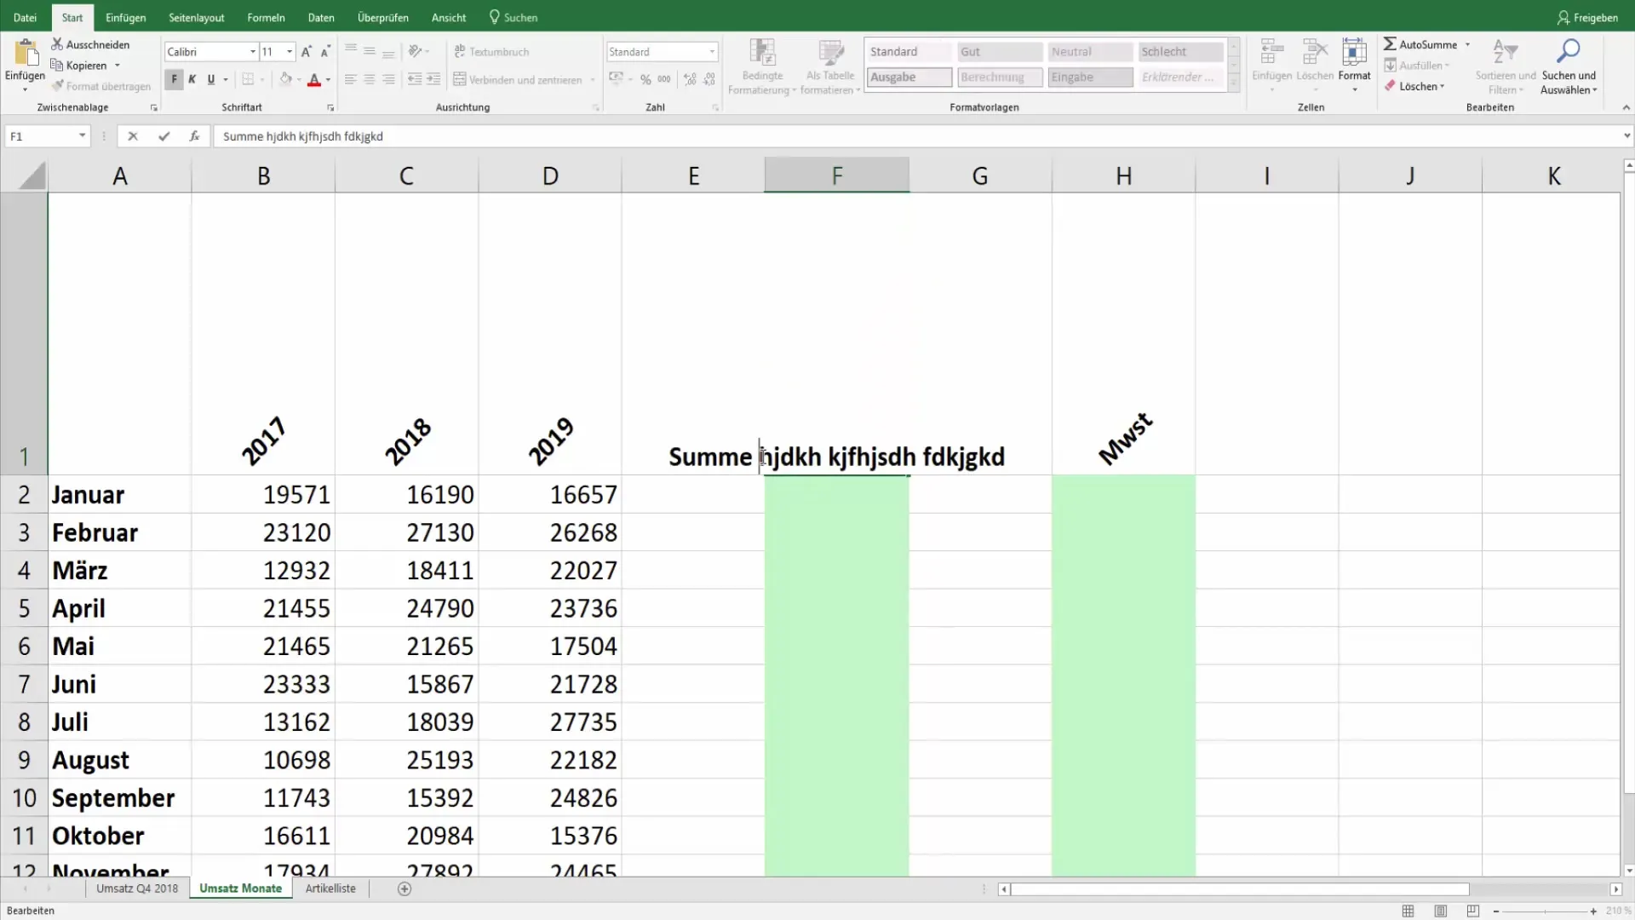Open the font size 11 dropdown
1635x920 pixels.
(290, 52)
